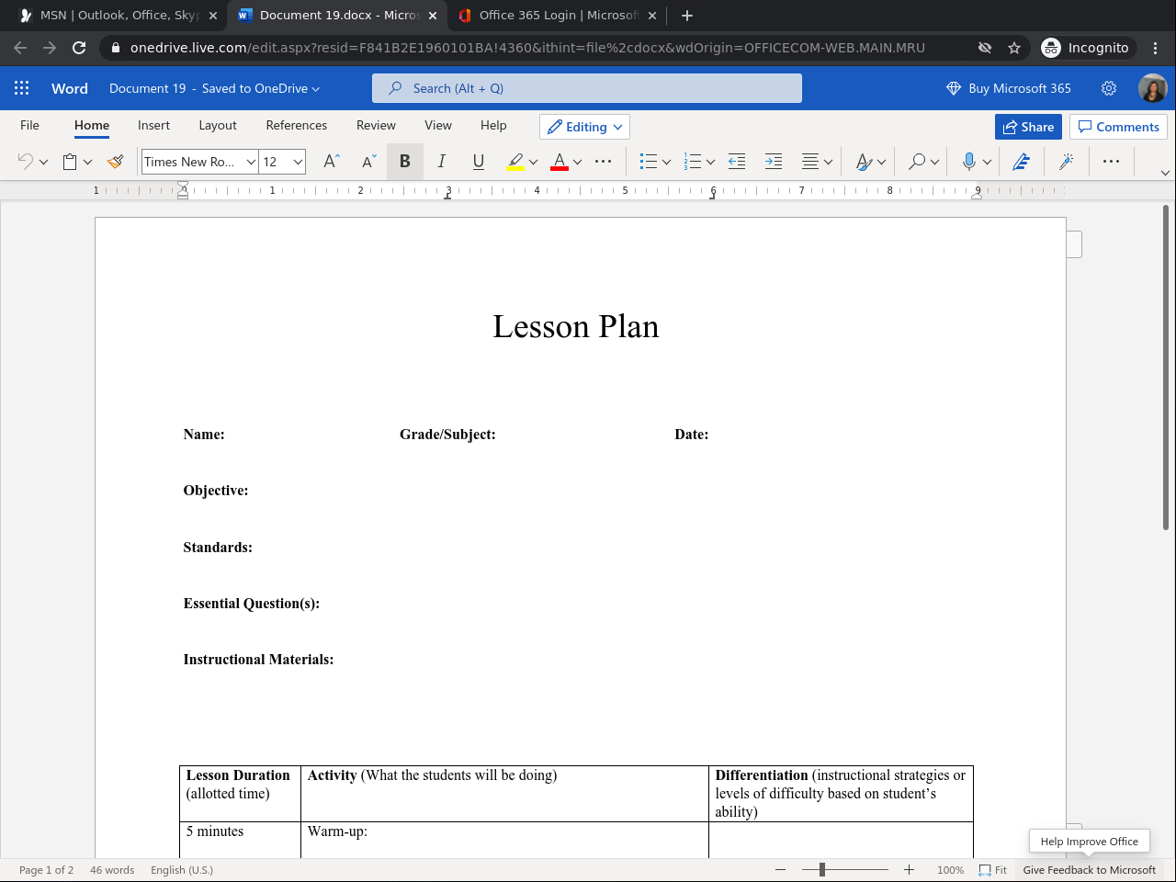Viewport: 1176px width, 882px height.
Task: Open the Editor proofing icon
Action: (1021, 162)
